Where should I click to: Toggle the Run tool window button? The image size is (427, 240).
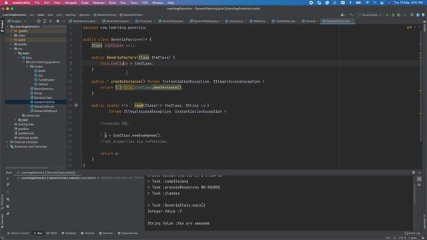coord(38,233)
